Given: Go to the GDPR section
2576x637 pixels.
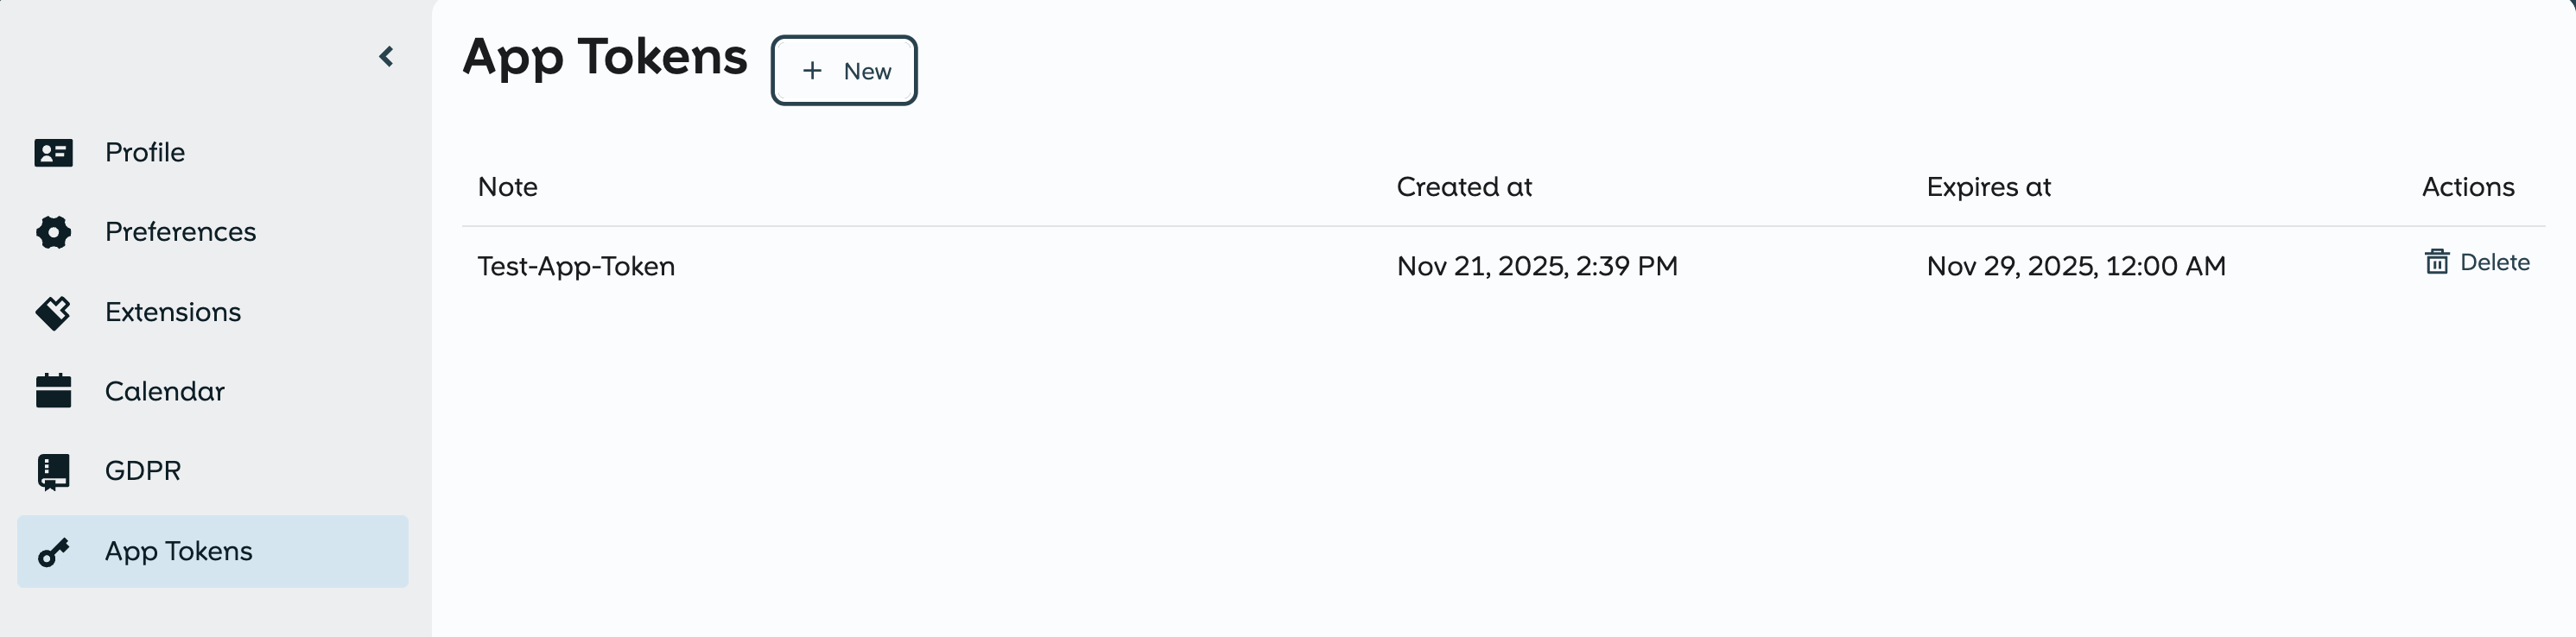Looking at the screenshot, I should (x=143, y=470).
